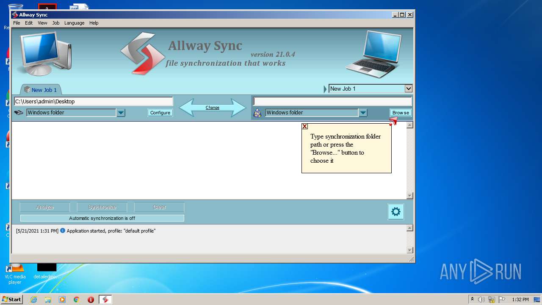This screenshot has width=542, height=305.
Task: Open the Language menu
Action: coord(75,23)
